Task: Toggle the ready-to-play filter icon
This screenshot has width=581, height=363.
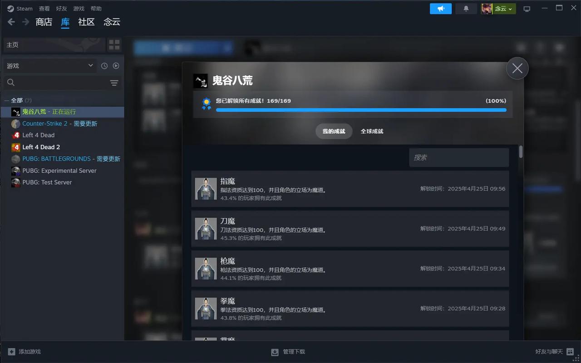Action: pos(116,66)
